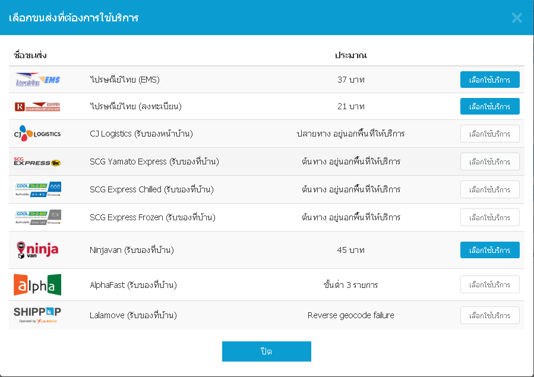This screenshot has height=377, width=534.
Task: Click the Reverse geocode failure message
Action: [x=351, y=315]
